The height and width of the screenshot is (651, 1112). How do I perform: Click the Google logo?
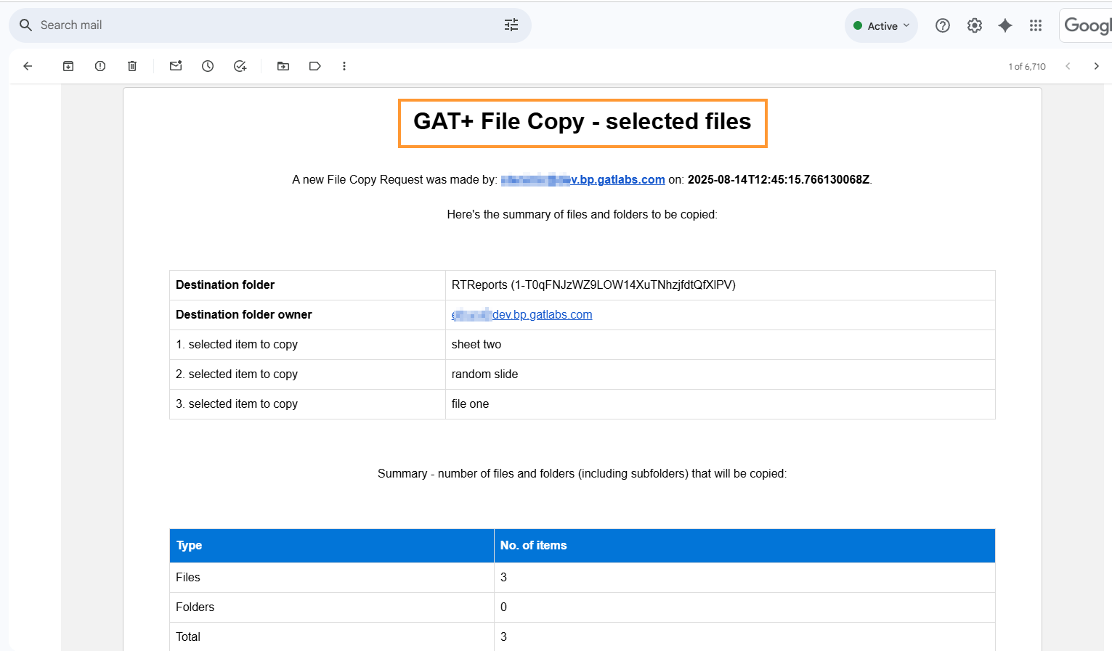pos(1087,25)
